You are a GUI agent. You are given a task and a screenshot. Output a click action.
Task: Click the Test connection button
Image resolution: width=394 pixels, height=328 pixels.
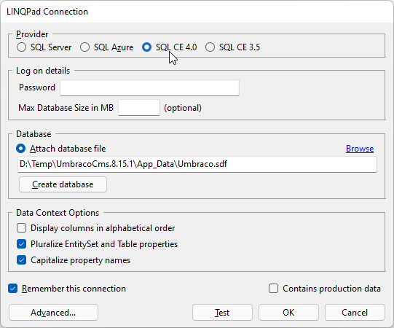click(x=222, y=313)
